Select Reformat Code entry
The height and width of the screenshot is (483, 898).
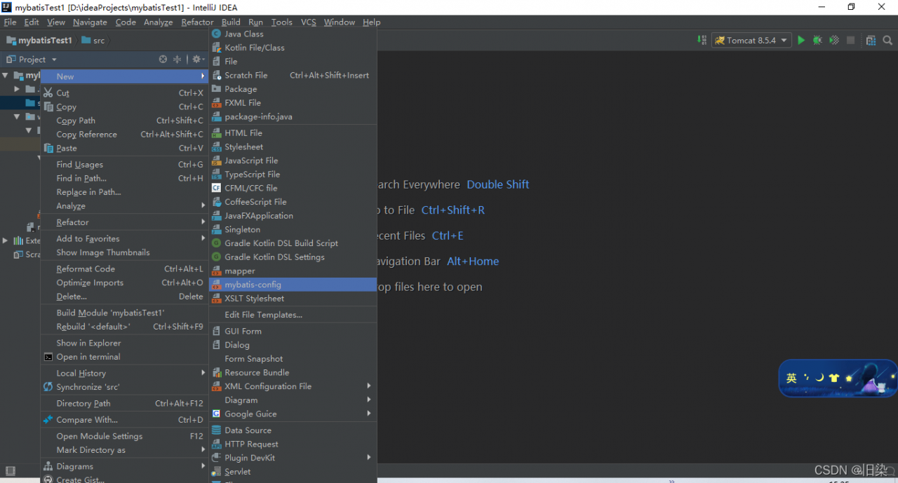point(124,268)
